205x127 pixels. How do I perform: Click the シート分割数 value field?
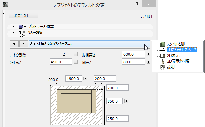point(67,54)
